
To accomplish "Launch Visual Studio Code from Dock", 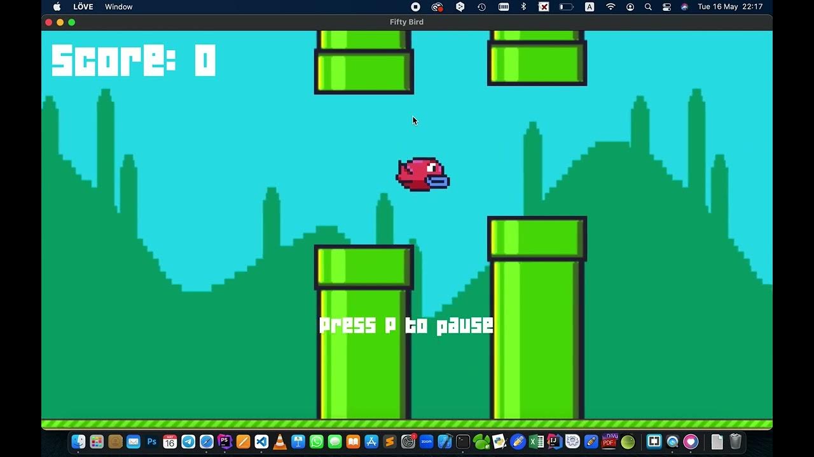I will (261, 441).
